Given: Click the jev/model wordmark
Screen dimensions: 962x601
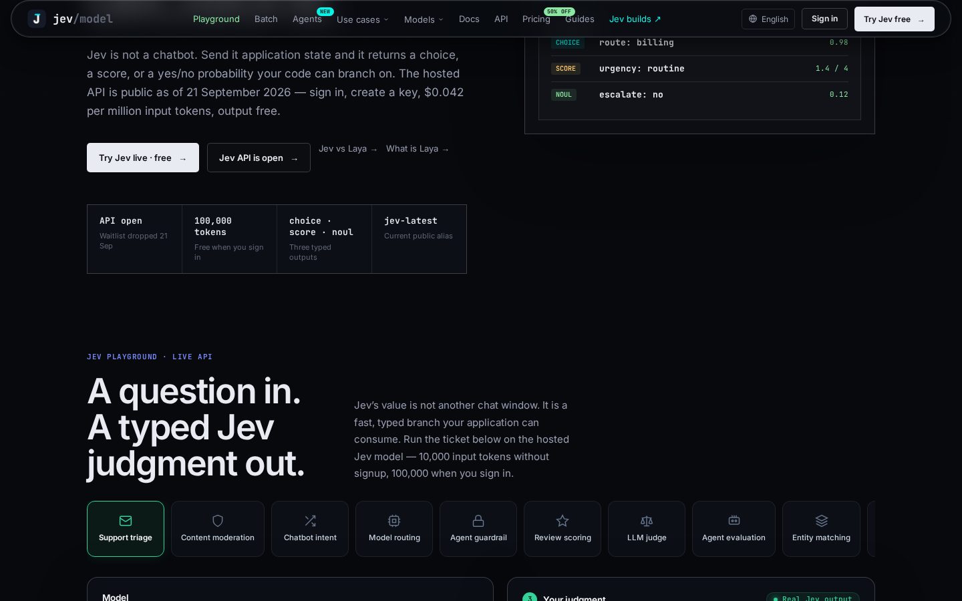Looking at the screenshot, I should [x=83, y=19].
